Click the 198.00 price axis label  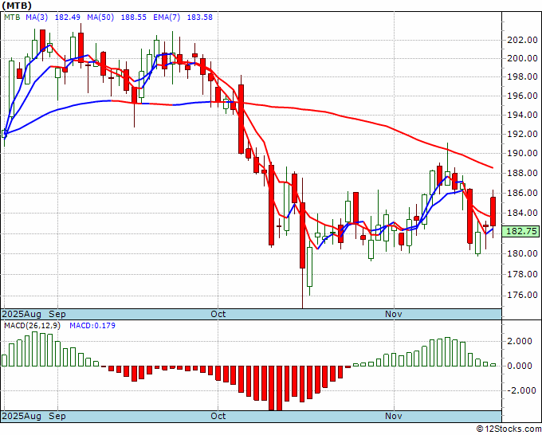pyautogui.click(x=522, y=76)
